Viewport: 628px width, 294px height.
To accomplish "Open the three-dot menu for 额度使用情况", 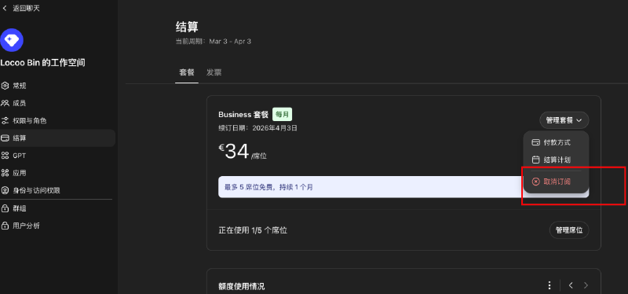I will pyautogui.click(x=549, y=285).
